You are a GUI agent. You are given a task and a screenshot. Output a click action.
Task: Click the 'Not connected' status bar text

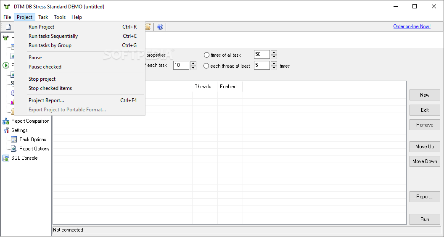[x=68, y=230]
